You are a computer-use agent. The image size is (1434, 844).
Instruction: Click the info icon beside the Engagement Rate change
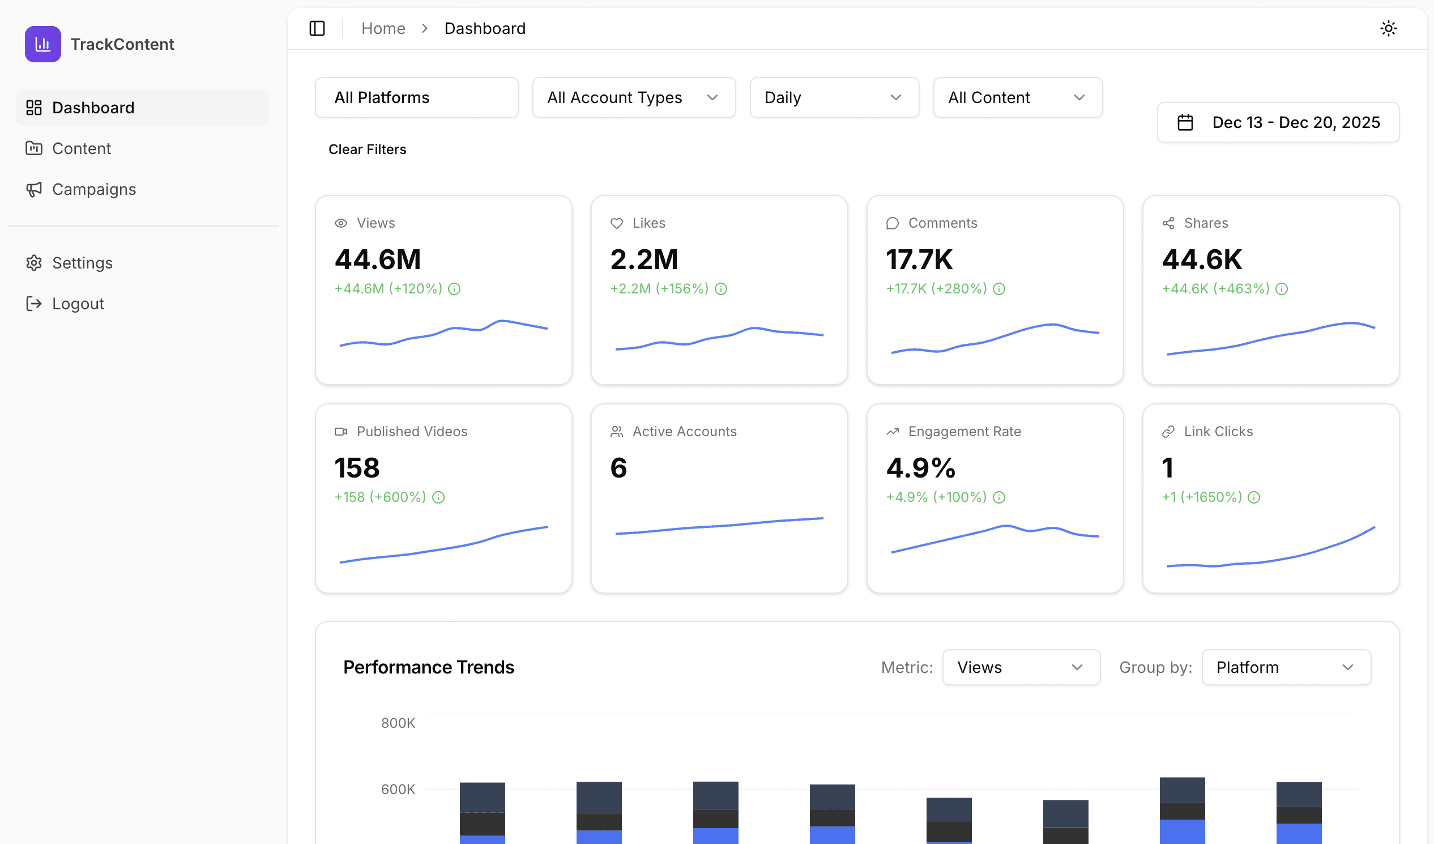(999, 497)
